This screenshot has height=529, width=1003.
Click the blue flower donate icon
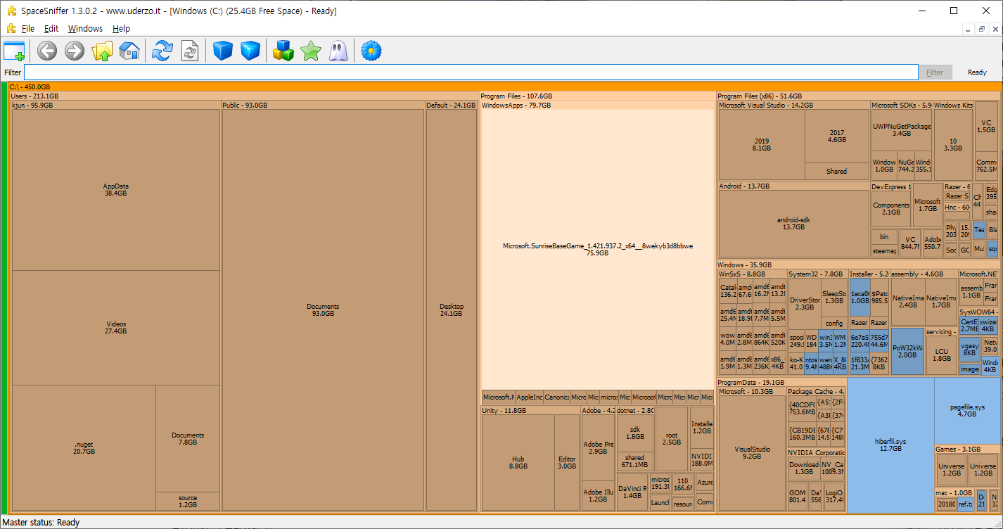pyautogui.click(x=371, y=51)
